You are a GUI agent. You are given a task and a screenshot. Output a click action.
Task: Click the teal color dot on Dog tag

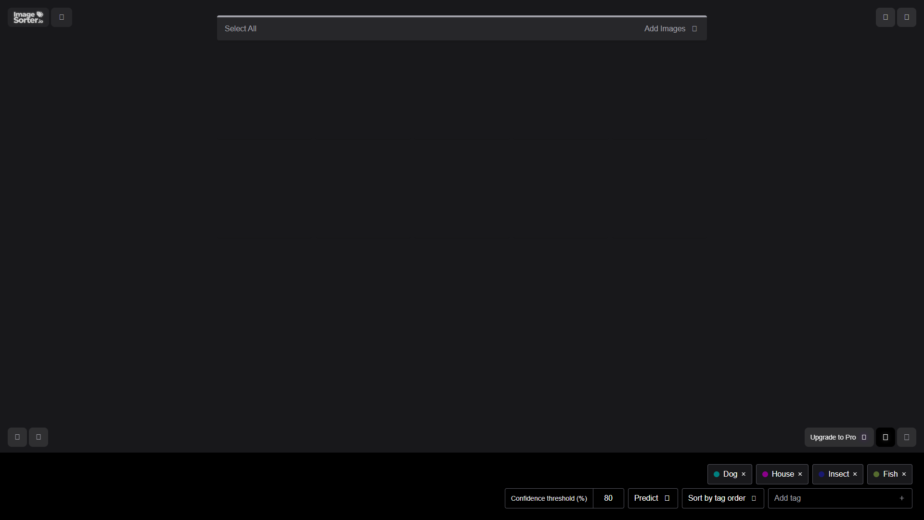point(717,474)
